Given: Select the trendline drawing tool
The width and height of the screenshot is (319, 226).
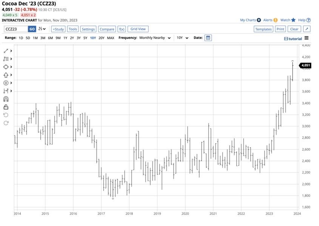Looking at the screenshot, I should [x=5, y=50].
